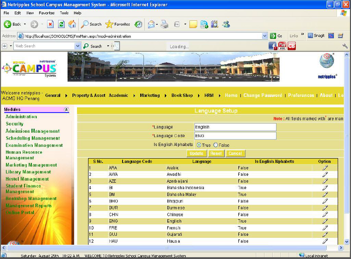The image size is (351, 259).
Task: Click the Facebook toolbar icon
Action: [273, 46]
